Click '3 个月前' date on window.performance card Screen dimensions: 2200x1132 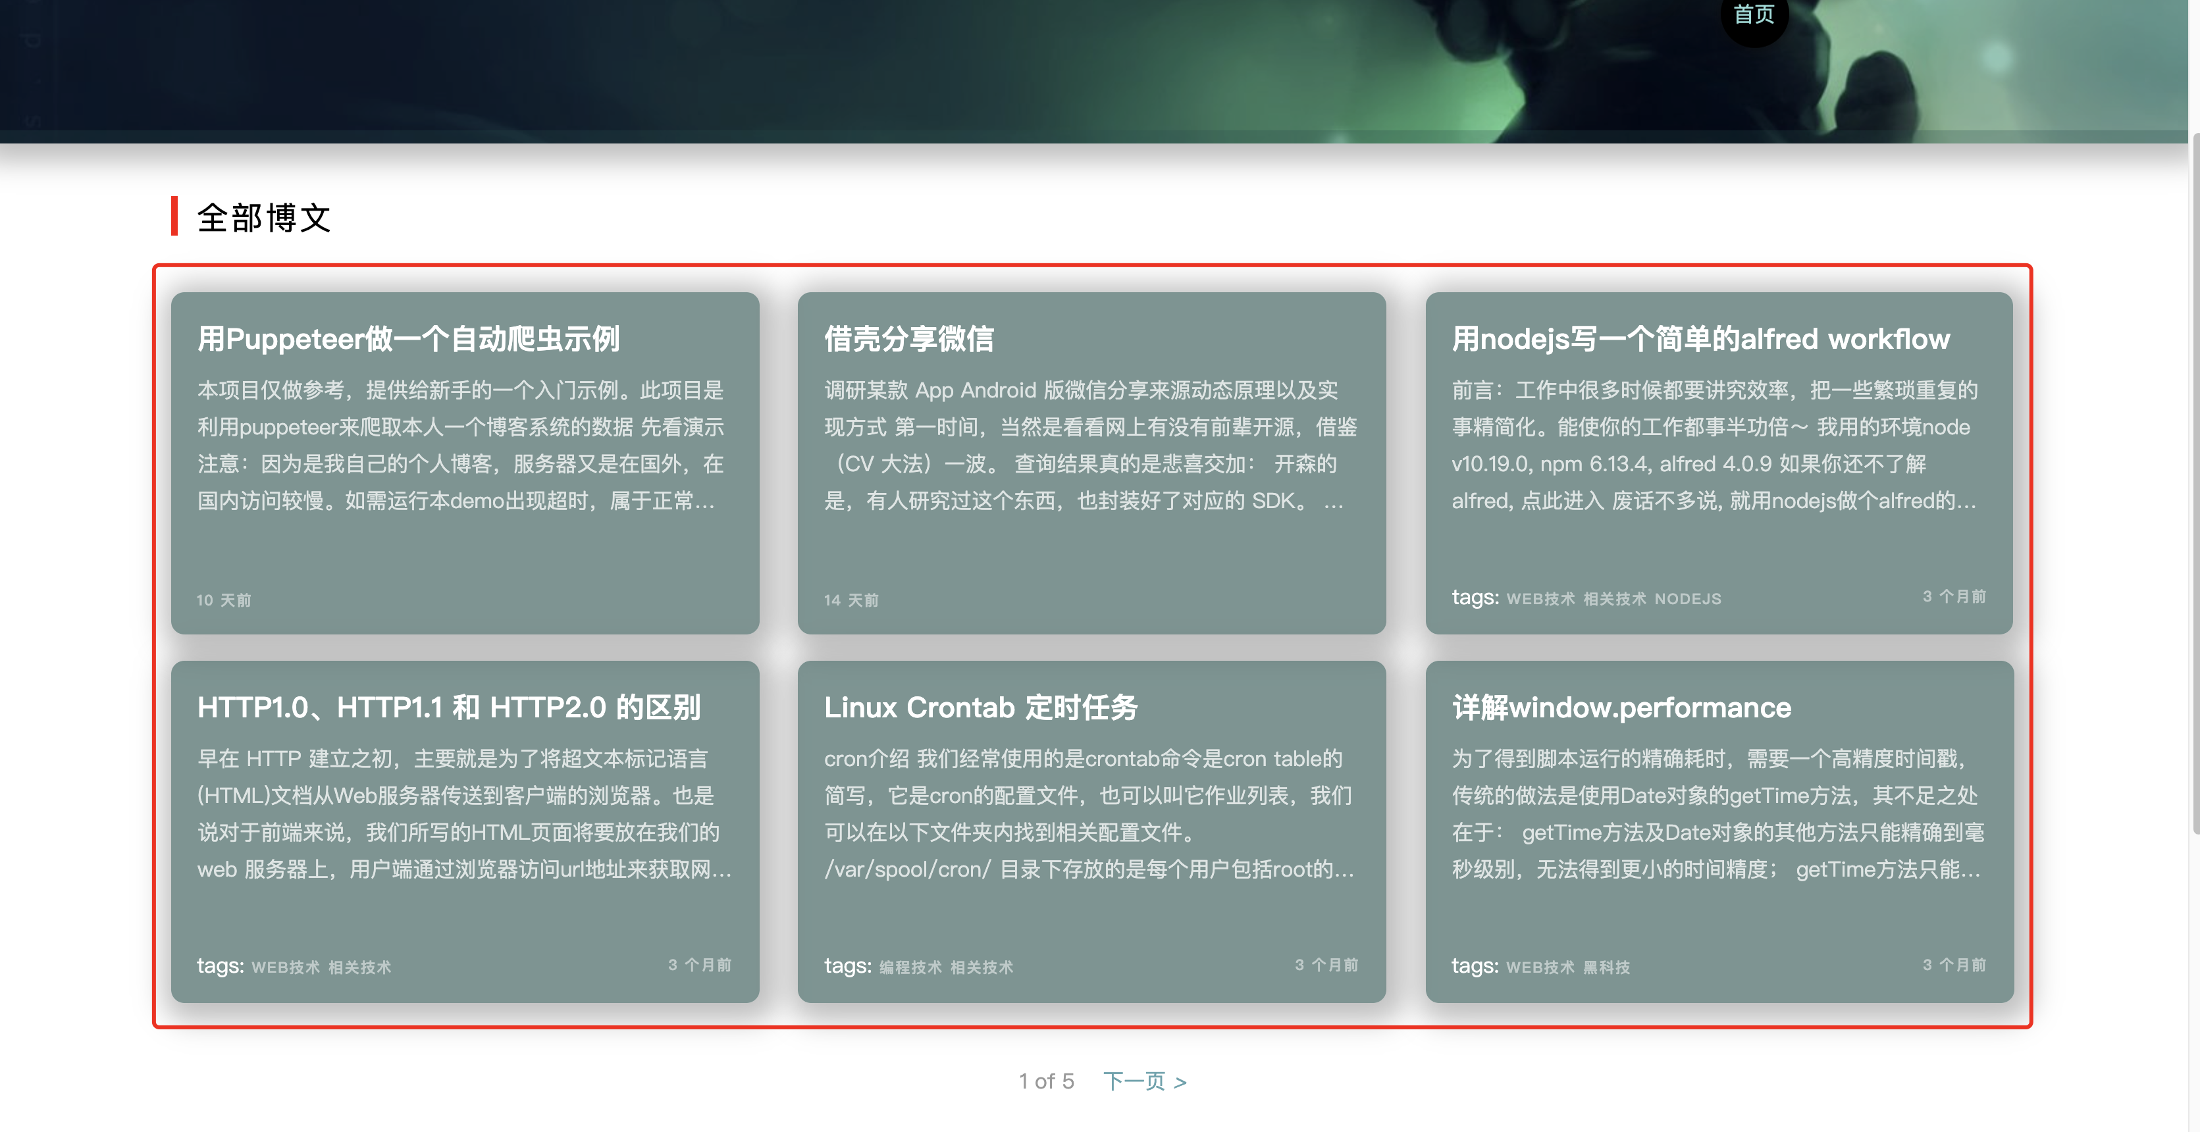click(1954, 965)
